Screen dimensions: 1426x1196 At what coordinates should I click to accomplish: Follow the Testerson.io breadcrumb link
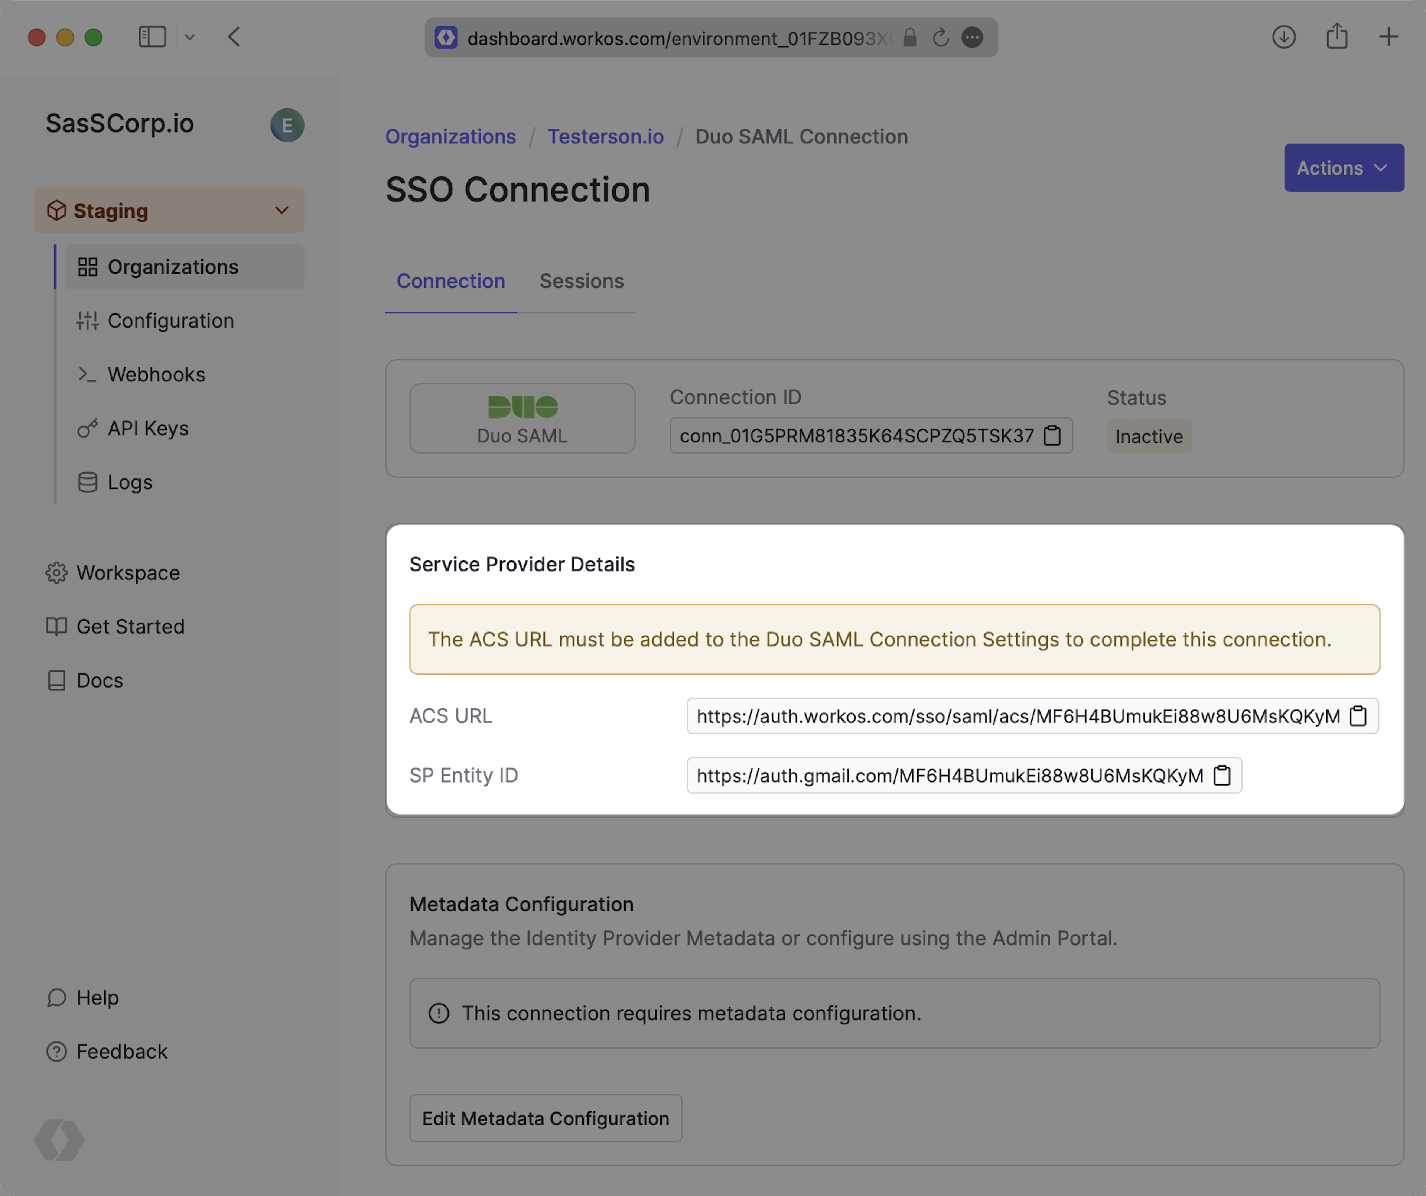(x=605, y=137)
